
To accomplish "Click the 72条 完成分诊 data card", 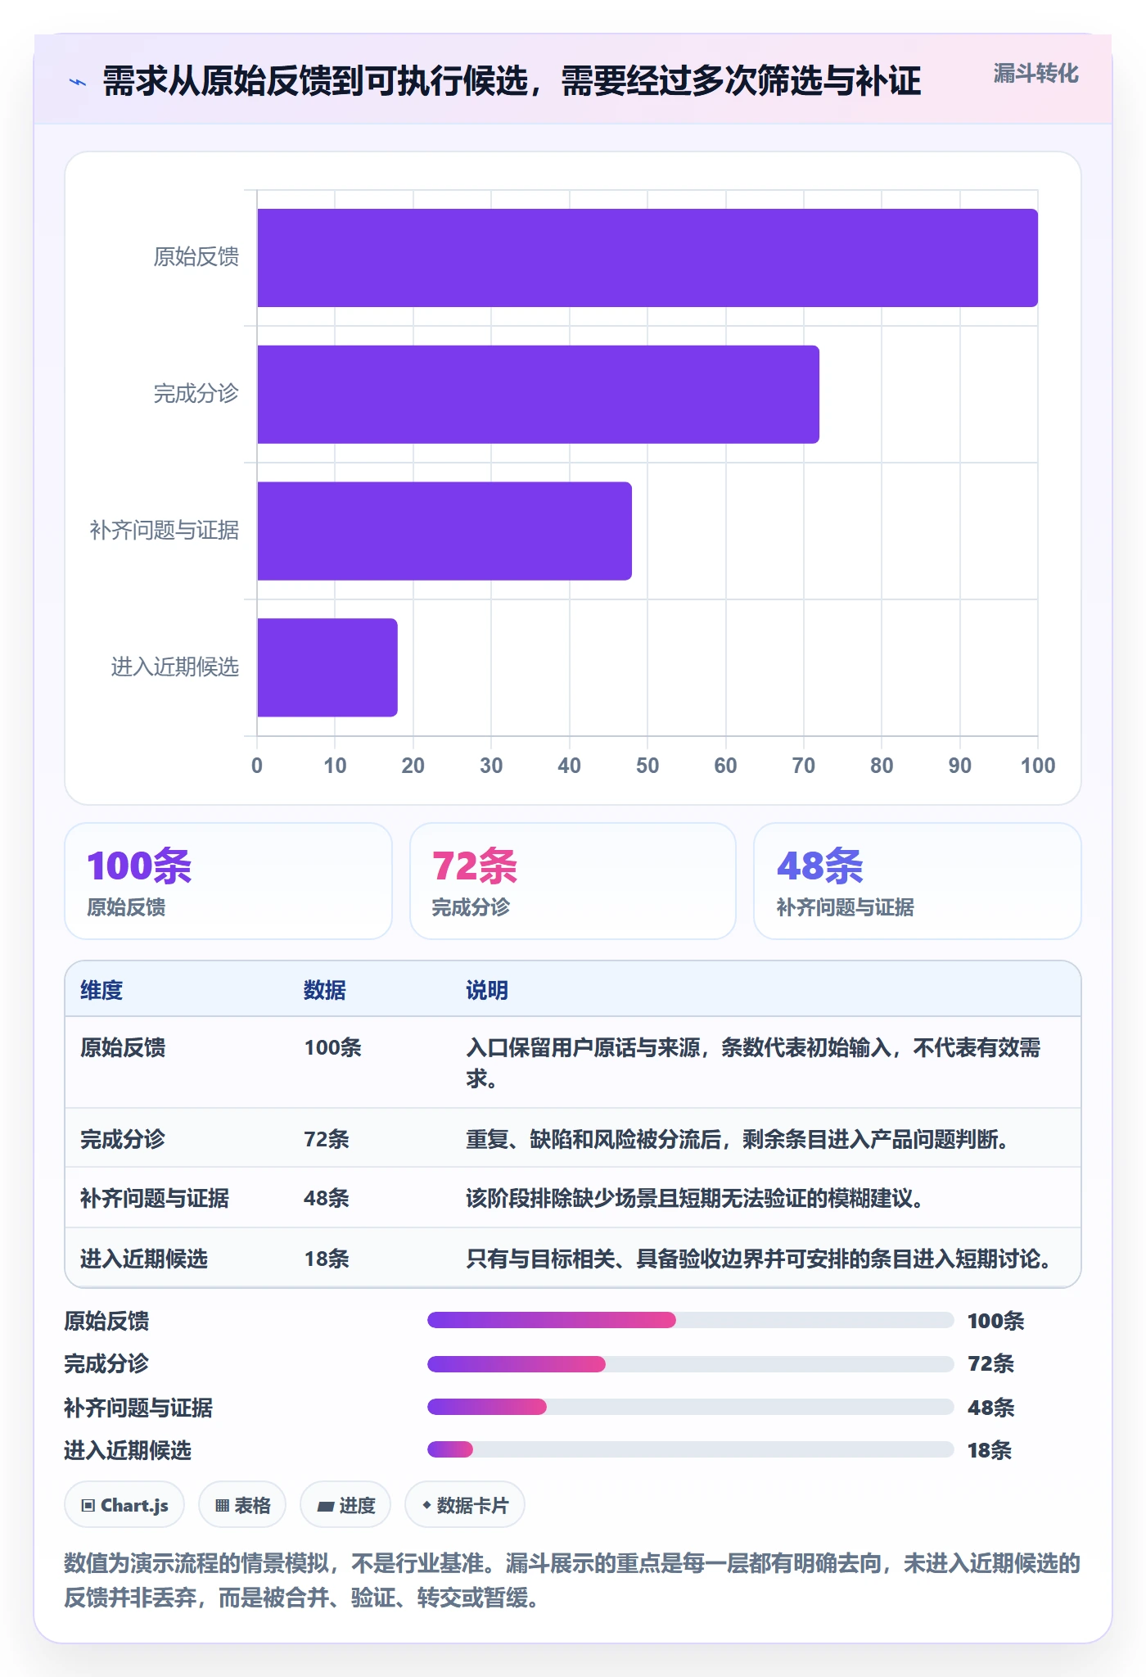I will coord(573,881).
